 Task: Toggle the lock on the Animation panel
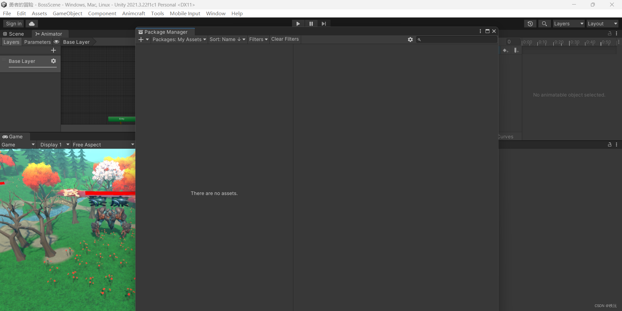[x=609, y=33]
